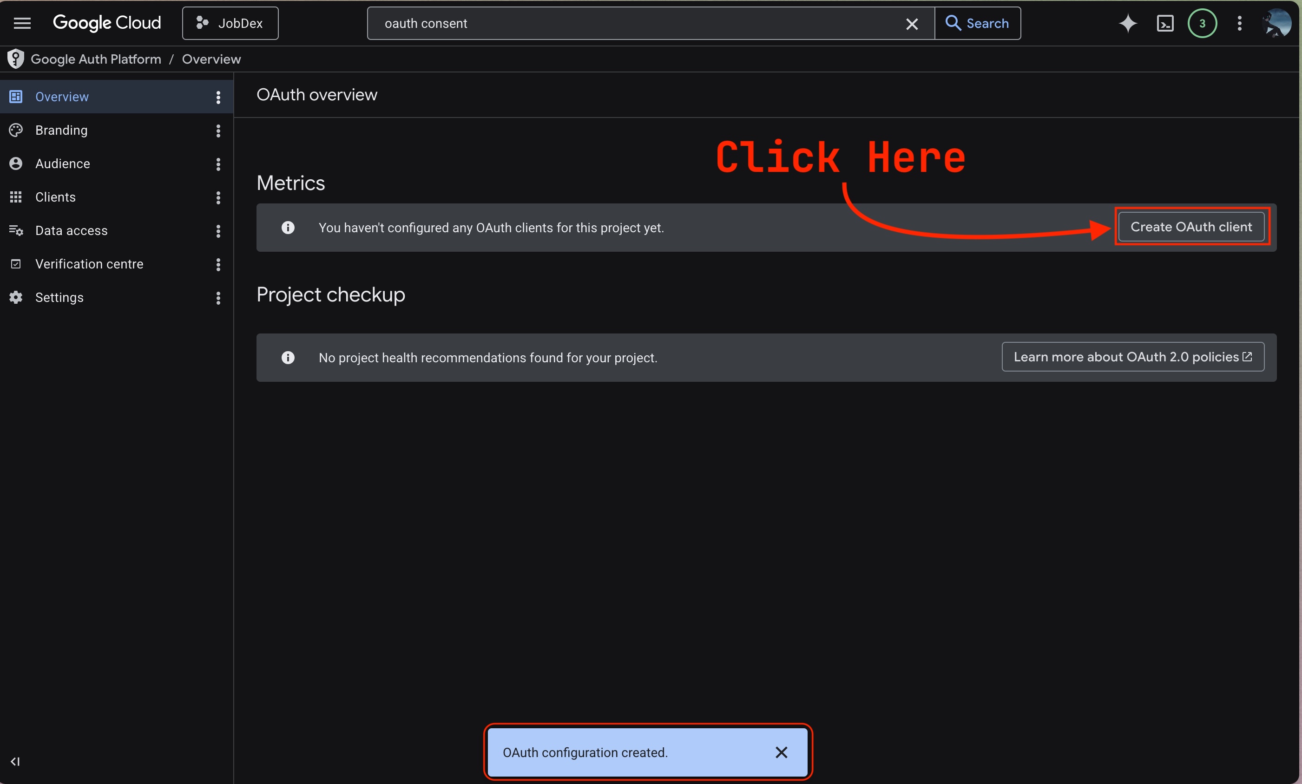Click the Google Auth Platform shield icon
This screenshot has height=784, width=1302.
coord(16,59)
